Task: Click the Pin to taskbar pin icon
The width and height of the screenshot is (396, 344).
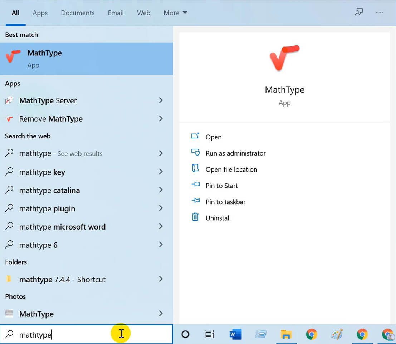Action: (195, 201)
